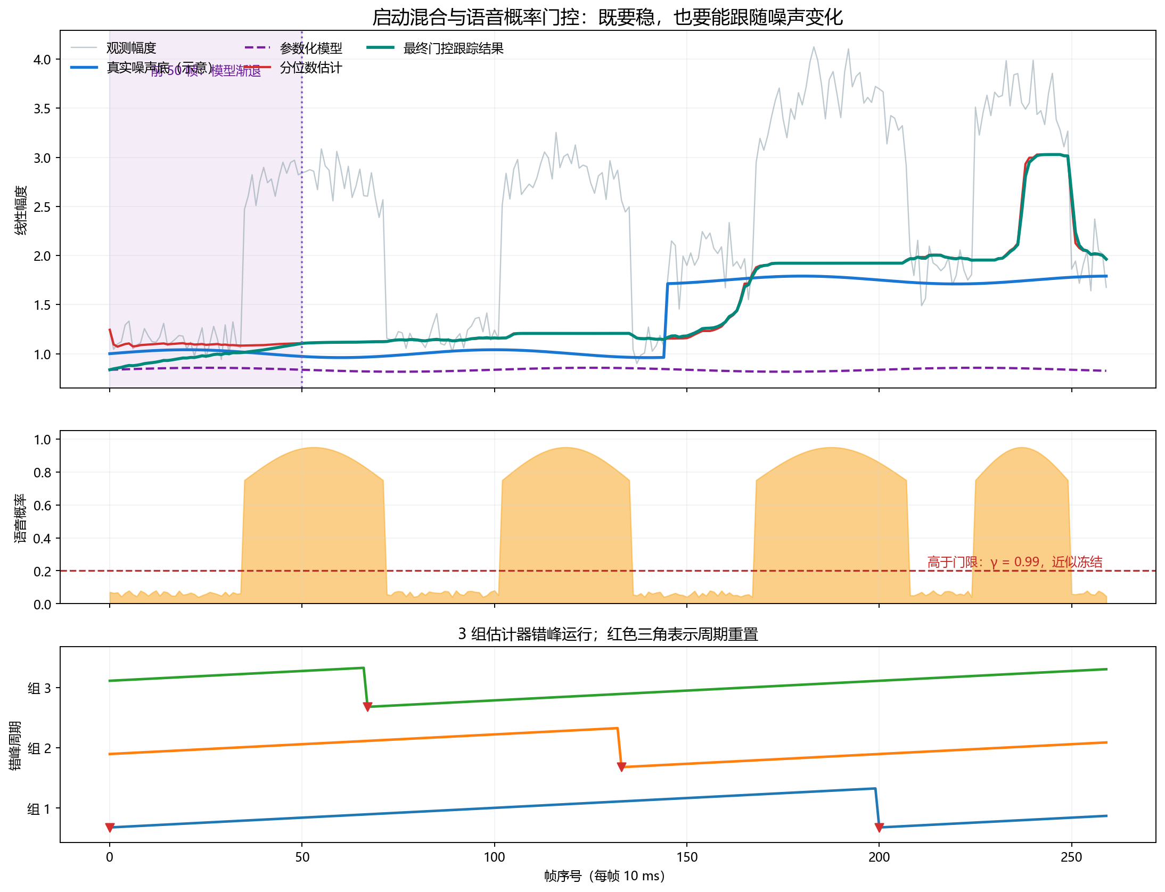
Task: Click tick 0.0 on the 语音概率 axis
Action: click(42, 605)
